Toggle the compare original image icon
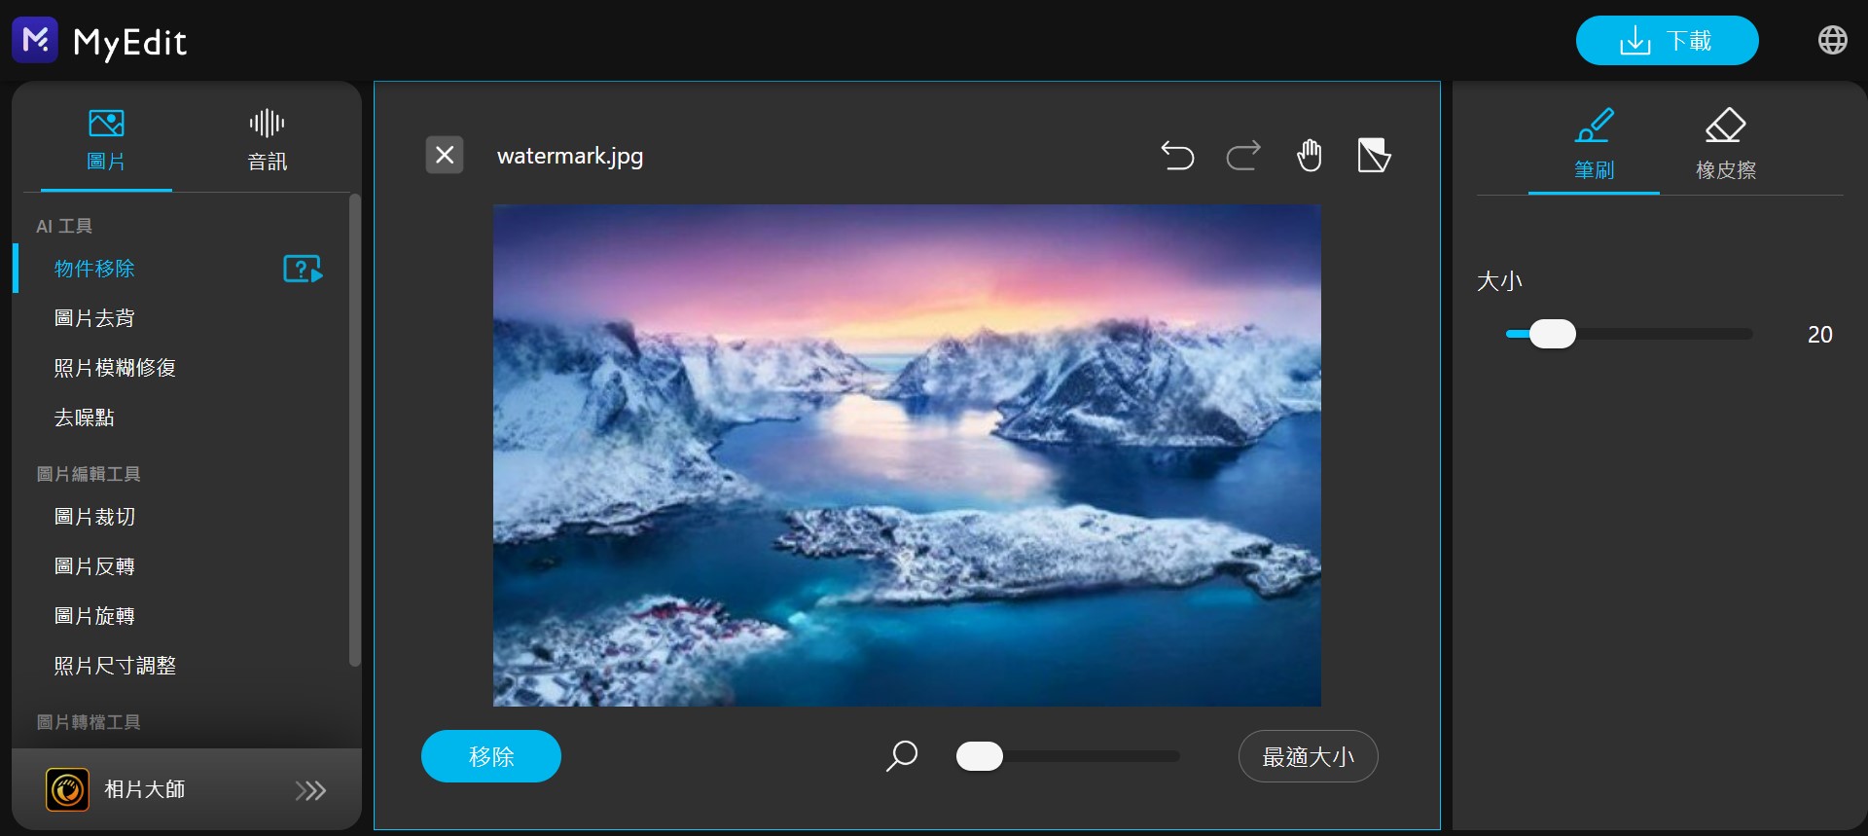The image size is (1868, 836). 1374,156
